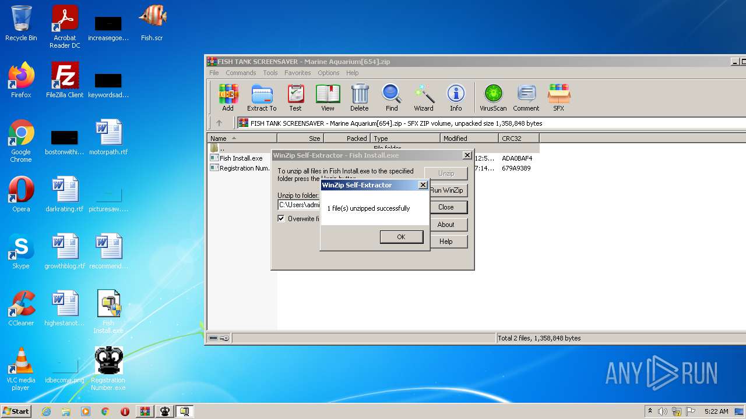The image size is (746, 419).
Task: Sort list by Modified column header
Action: tap(469, 139)
